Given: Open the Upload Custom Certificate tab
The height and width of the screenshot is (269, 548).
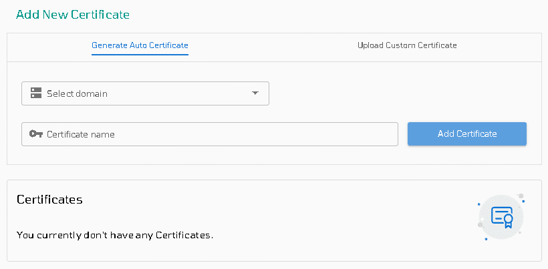Looking at the screenshot, I should (x=407, y=45).
